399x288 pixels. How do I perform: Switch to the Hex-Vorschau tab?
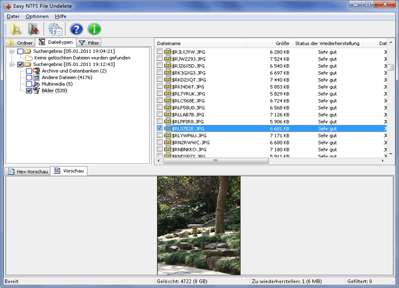click(28, 171)
